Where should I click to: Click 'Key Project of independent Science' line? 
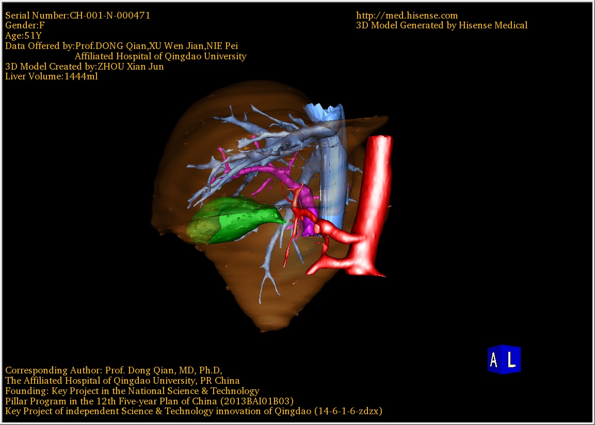click(194, 412)
